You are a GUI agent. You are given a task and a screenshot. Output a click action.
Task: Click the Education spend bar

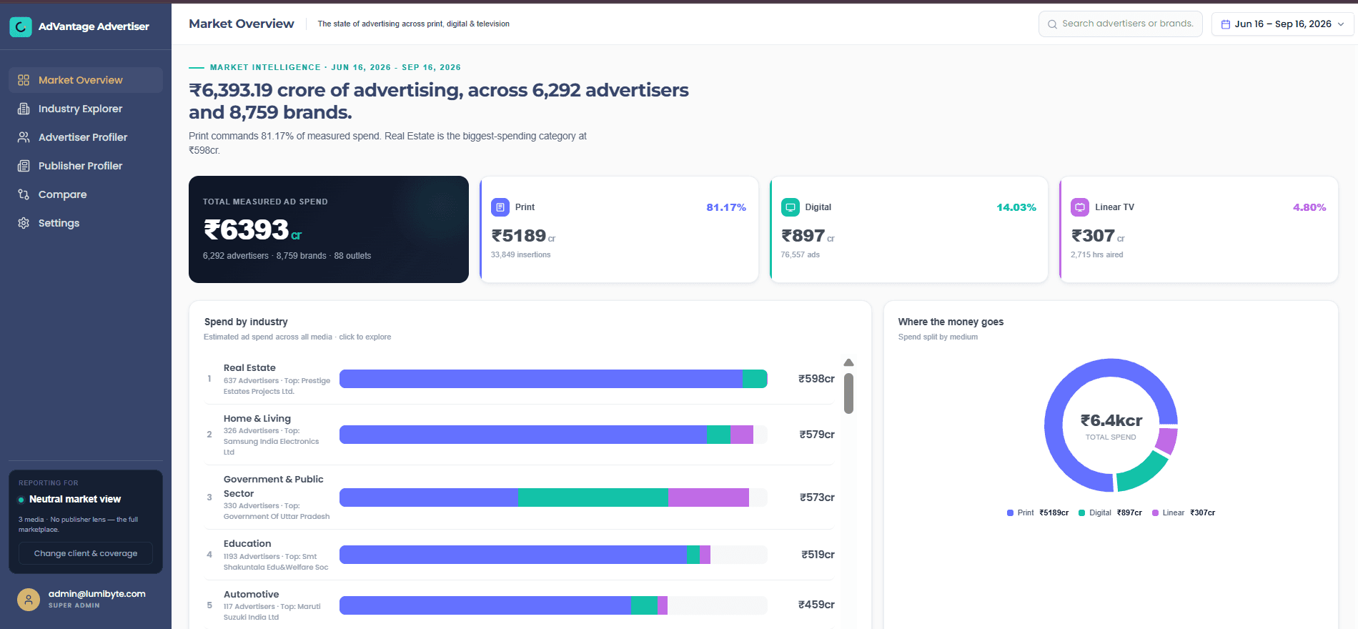pos(553,555)
